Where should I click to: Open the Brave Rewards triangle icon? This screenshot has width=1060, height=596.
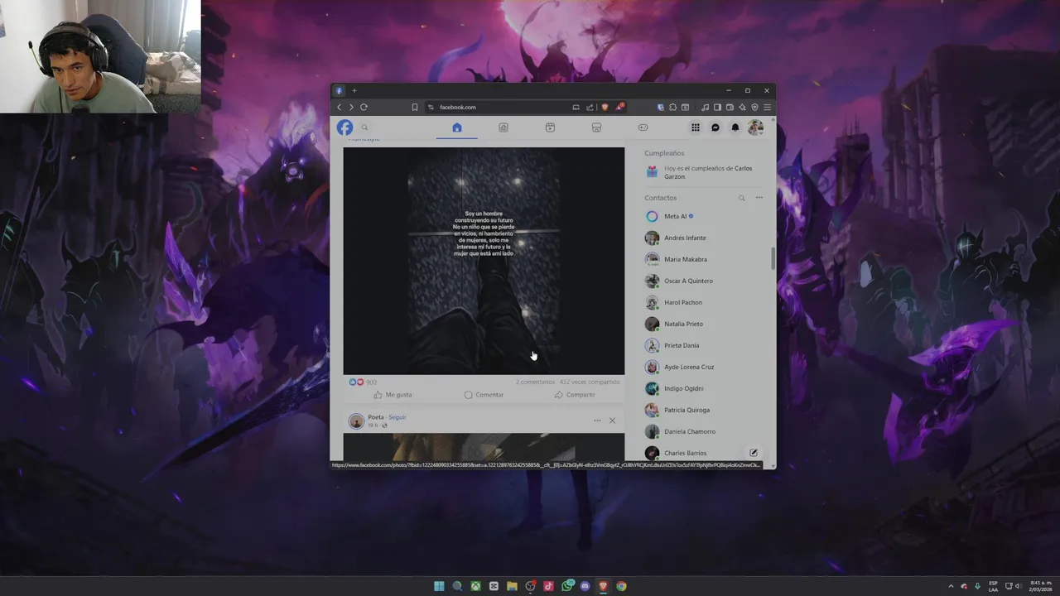(620, 107)
